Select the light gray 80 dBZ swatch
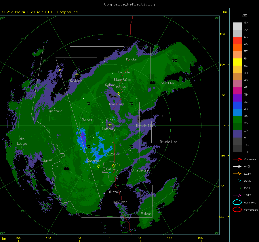This screenshot has height=242, width=259. click(x=237, y=26)
